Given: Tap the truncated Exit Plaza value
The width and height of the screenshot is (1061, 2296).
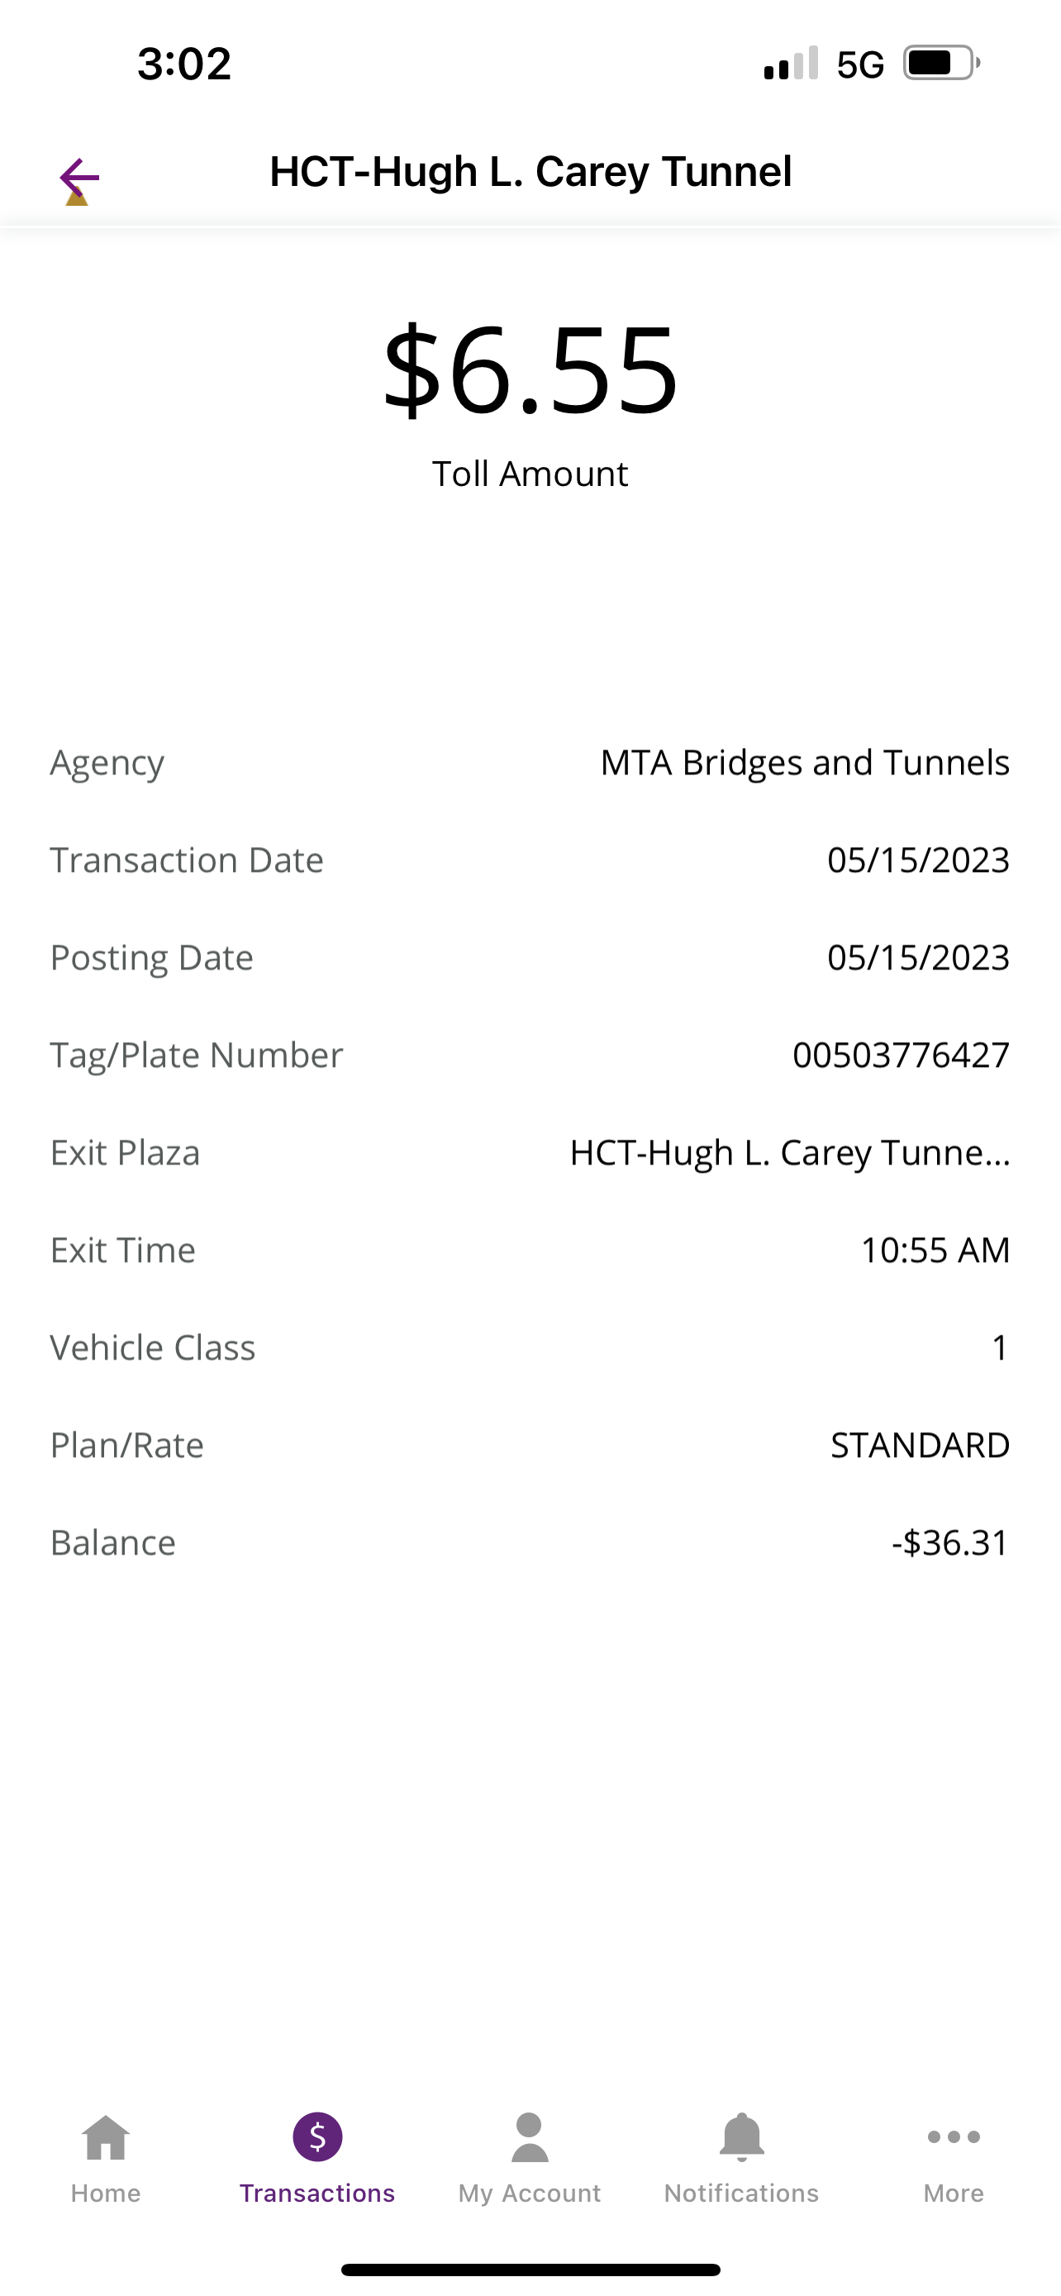Looking at the screenshot, I should click(x=790, y=1152).
